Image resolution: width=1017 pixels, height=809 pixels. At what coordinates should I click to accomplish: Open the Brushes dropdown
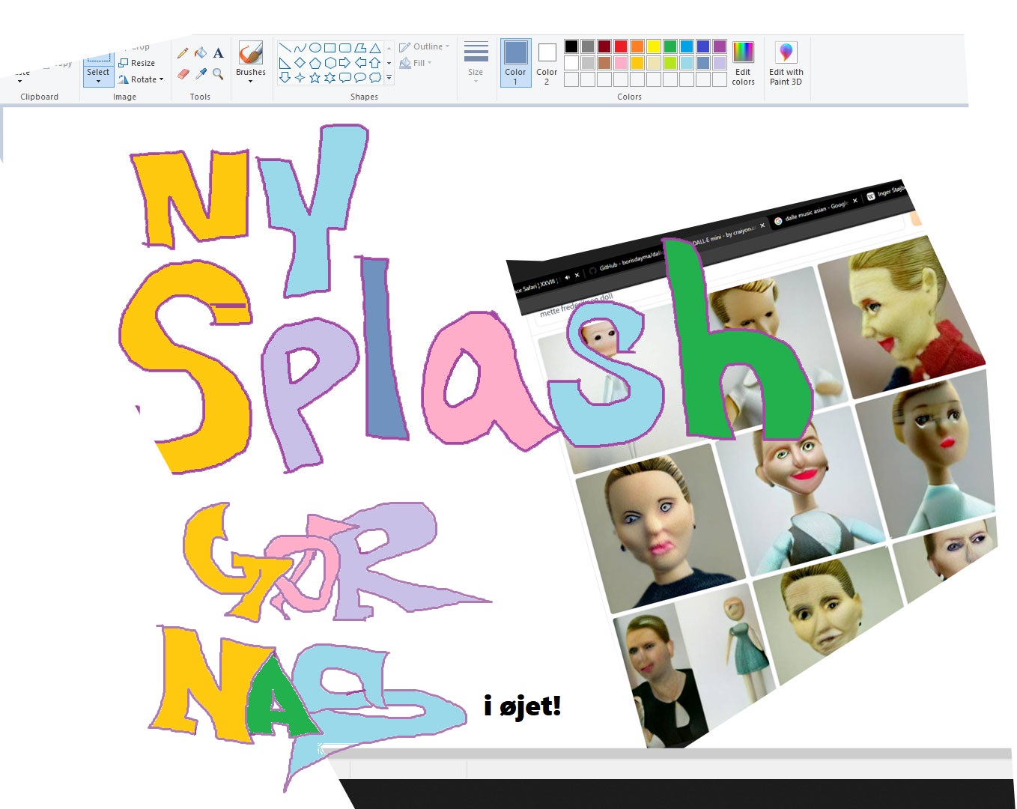pyautogui.click(x=250, y=81)
